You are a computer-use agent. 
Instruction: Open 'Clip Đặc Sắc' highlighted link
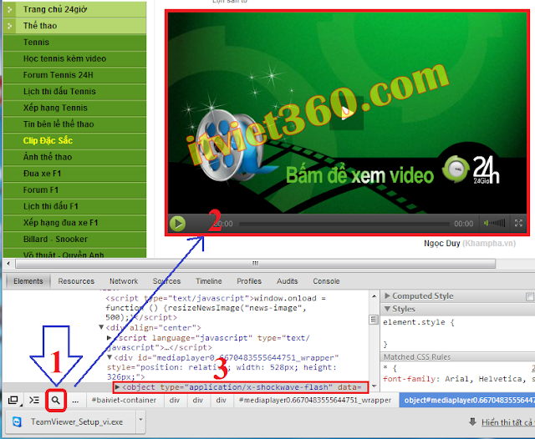pyautogui.click(x=74, y=140)
